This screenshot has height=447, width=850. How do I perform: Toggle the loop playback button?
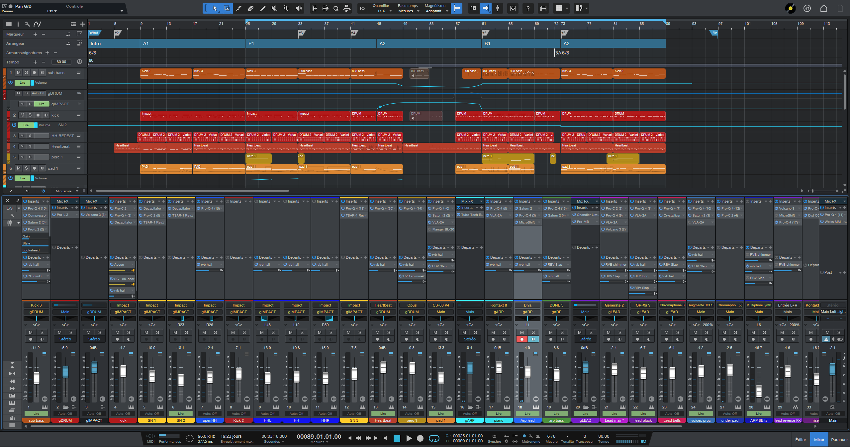click(x=434, y=438)
